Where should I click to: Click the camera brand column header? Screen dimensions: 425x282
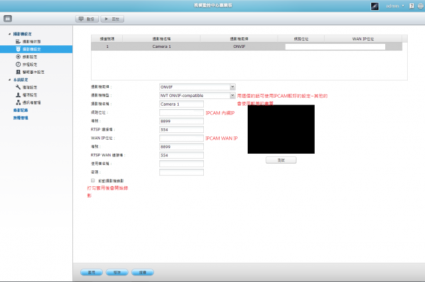[x=239, y=39]
